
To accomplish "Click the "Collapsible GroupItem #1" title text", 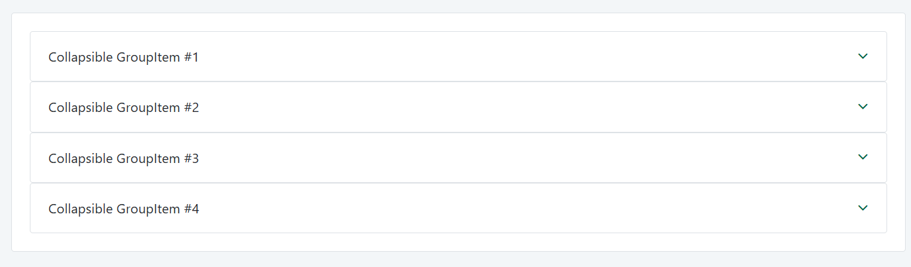I will (x=123, y=58).
